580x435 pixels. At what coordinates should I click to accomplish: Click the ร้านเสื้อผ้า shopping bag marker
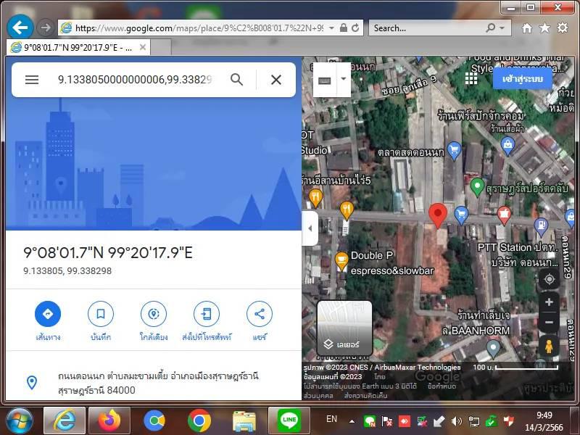tap(507, 146)
